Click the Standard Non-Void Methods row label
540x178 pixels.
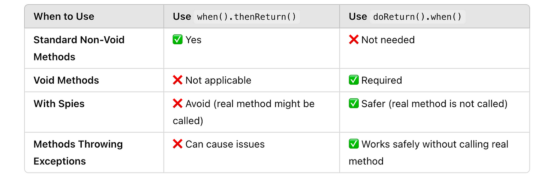(79, 48)
